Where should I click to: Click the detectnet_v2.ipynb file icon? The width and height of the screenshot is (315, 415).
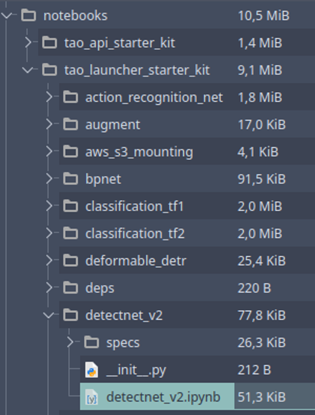91,397
